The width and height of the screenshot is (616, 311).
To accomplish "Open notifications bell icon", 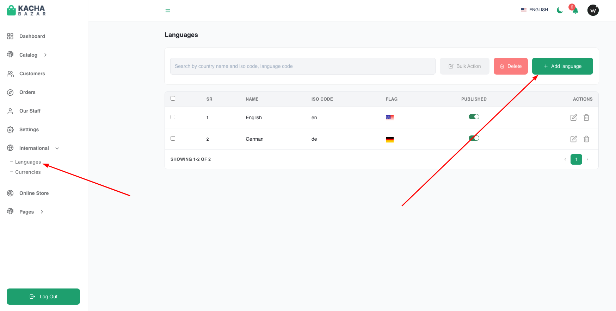I will coord(575,10).
